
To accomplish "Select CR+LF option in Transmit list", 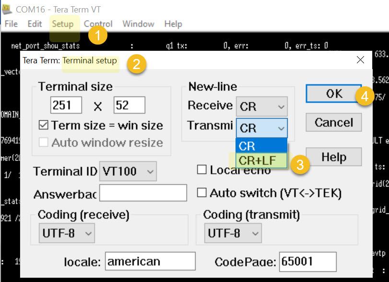I will click(x=261, y=161).
